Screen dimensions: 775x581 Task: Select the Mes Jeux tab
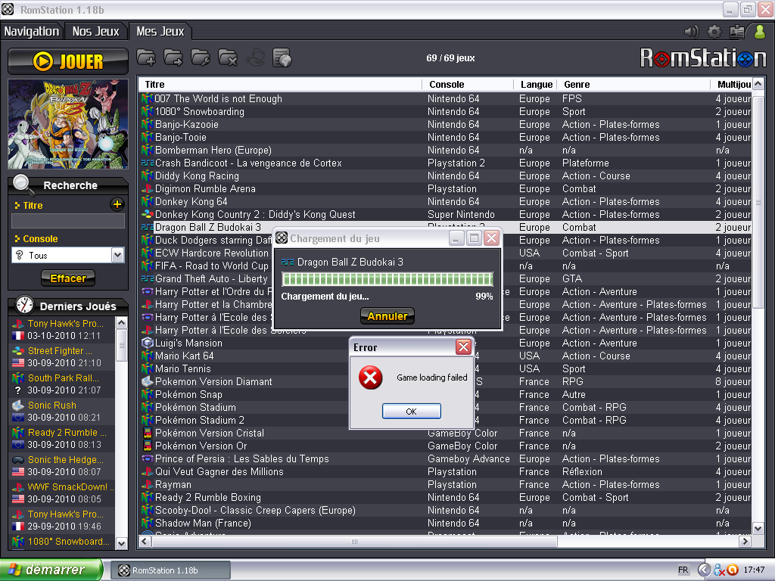160,32
